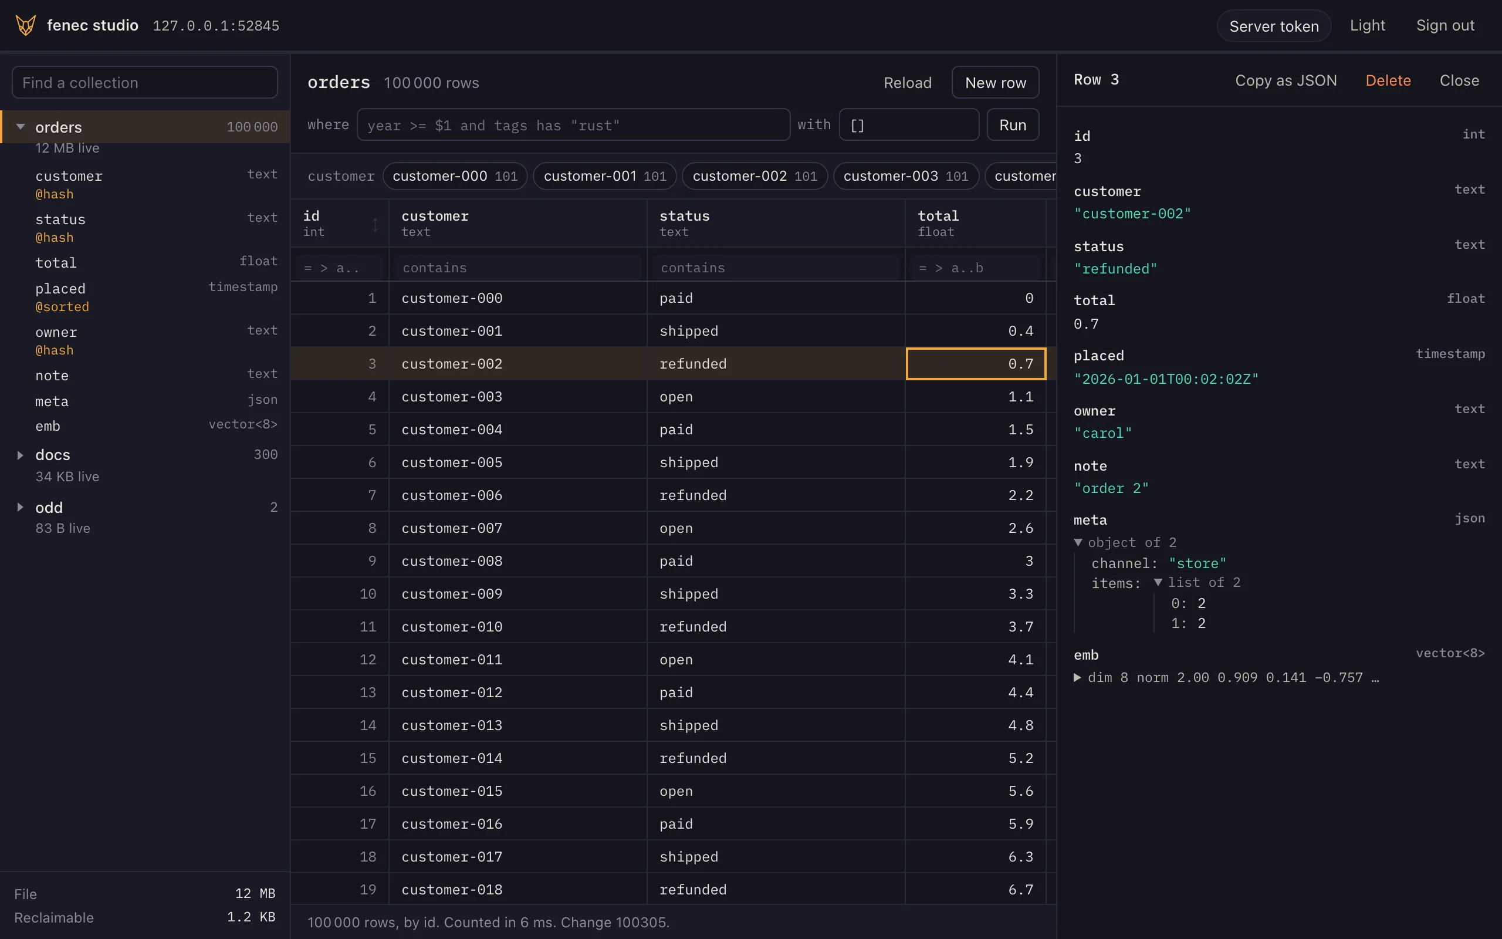1502x939 pixels.
Task: Click the with parameters field
Action: 909,125
